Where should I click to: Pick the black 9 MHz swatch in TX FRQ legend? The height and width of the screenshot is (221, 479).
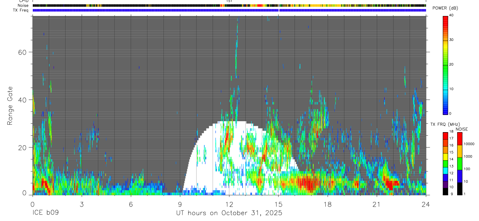[x=445, y=192]
